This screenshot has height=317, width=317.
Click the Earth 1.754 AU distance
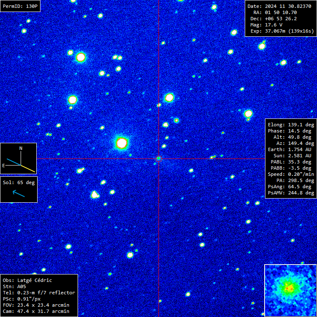[x=291, y=149]
